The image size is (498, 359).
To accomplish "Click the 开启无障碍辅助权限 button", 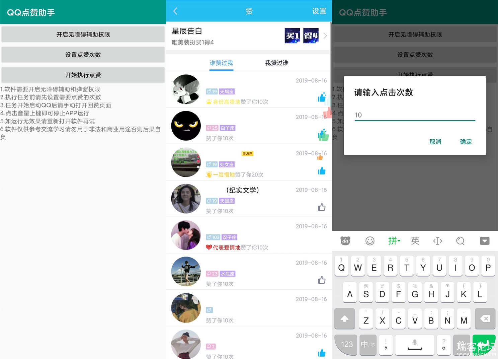I will (x=83, y=34).
